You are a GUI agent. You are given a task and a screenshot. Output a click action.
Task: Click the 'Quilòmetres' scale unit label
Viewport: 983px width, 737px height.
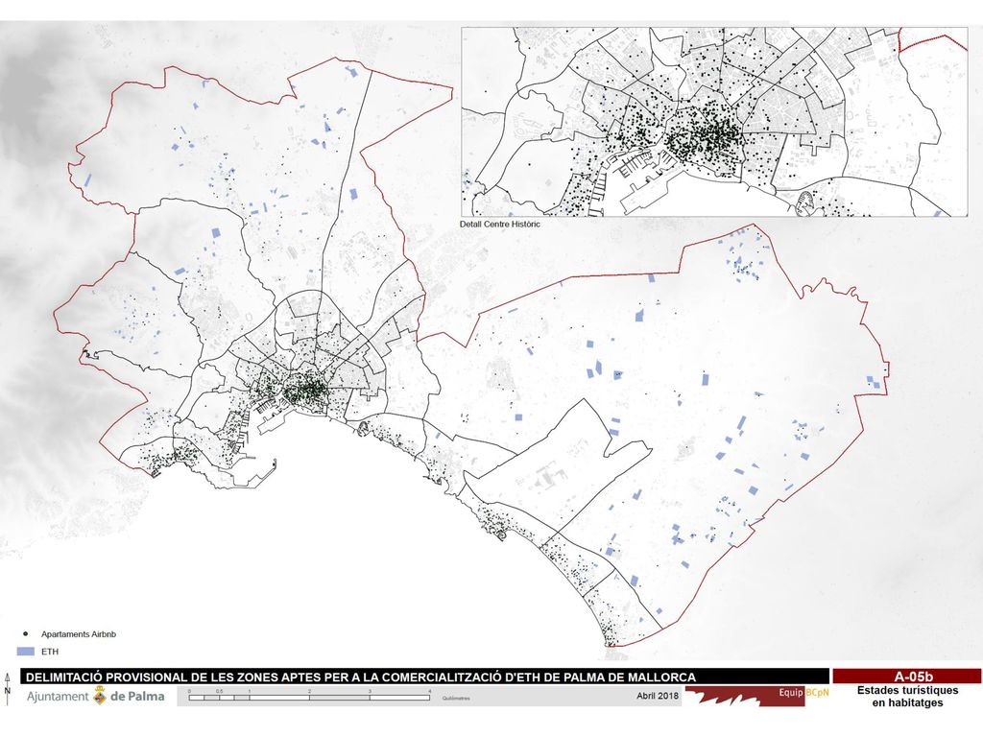click(x=456, y=699)
